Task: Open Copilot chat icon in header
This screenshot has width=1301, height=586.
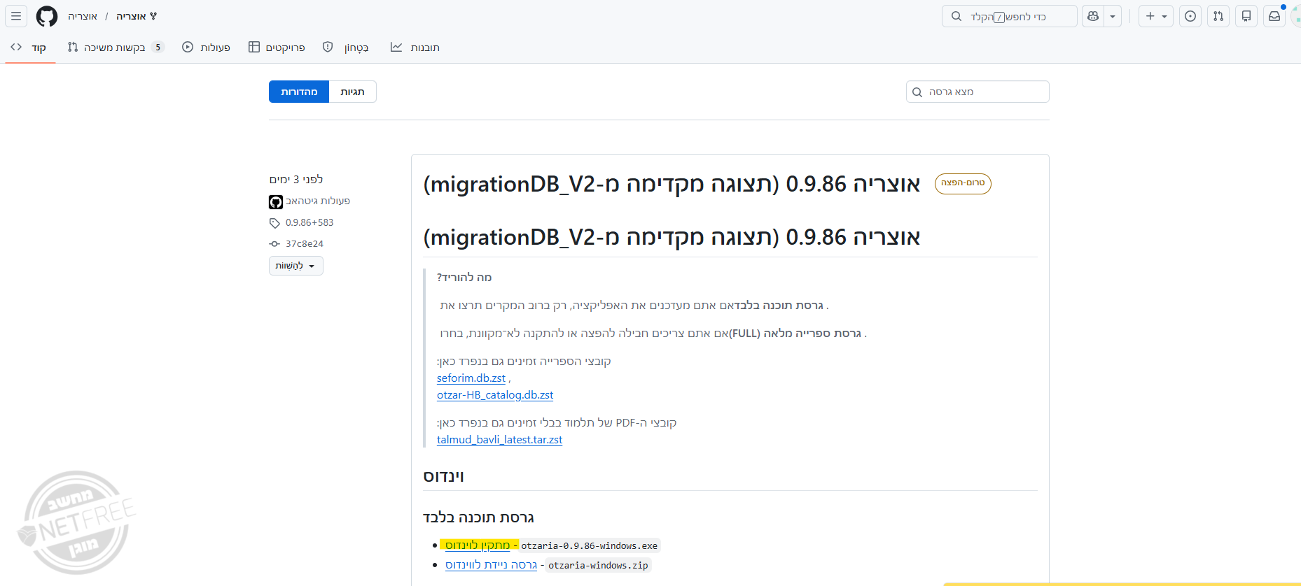Action: pyautogui.click(x=1093, y=16)
